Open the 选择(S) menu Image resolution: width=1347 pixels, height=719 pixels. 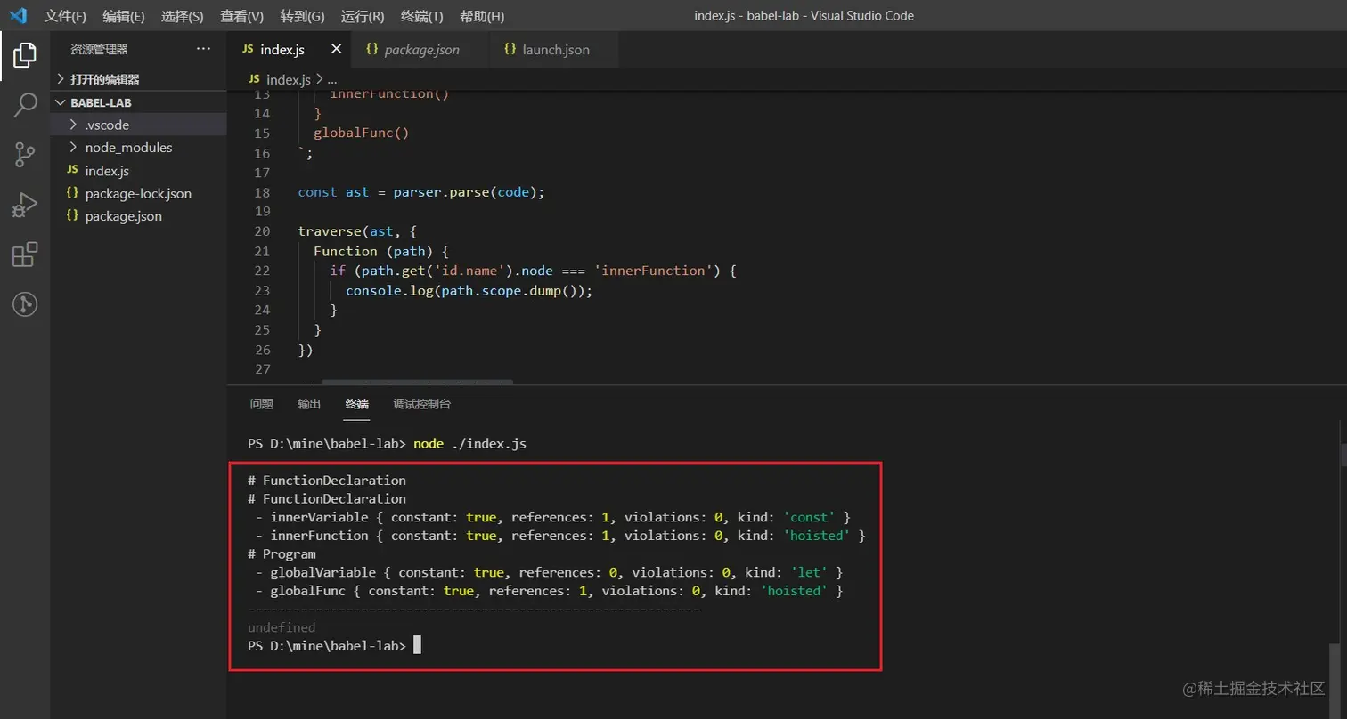pos(183,16)
